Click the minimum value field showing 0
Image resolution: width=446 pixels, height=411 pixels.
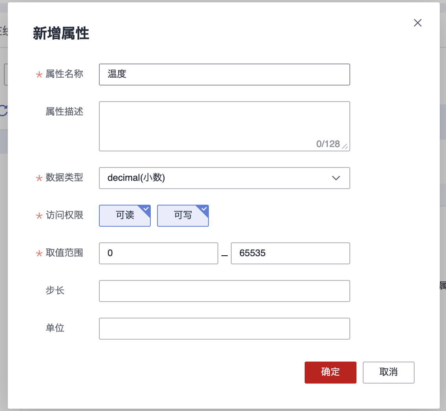(158, 253)
